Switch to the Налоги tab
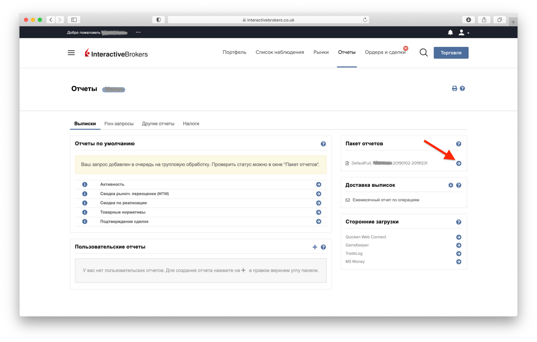Viewport: 537px width, 342px height. (191, 123)
